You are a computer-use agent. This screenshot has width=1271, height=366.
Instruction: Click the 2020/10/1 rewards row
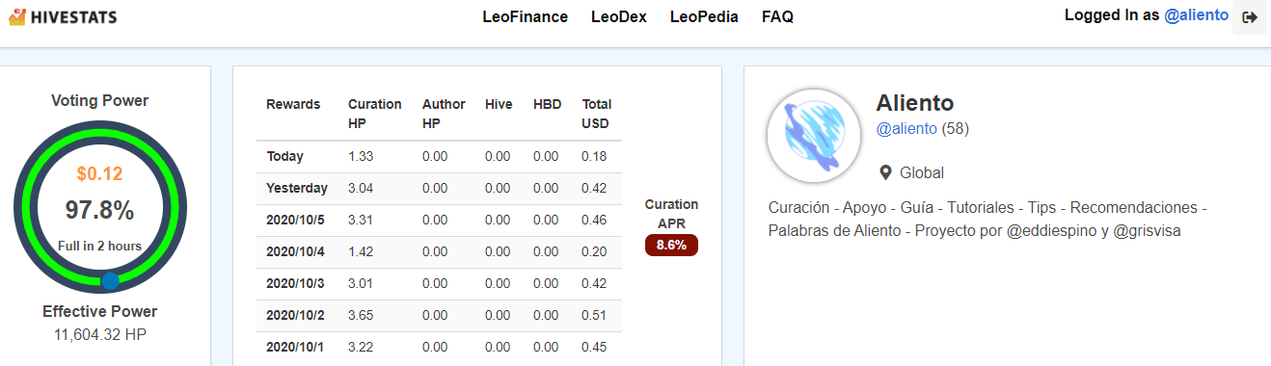tap(439, 347)
